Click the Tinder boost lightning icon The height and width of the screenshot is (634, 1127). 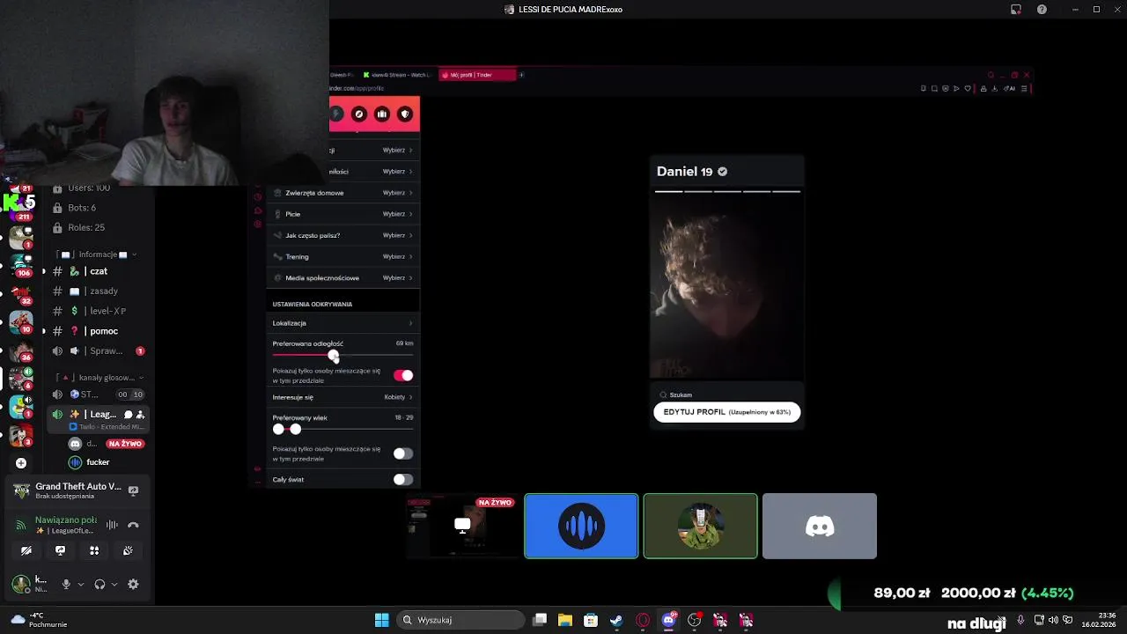(x=335, y=114)
